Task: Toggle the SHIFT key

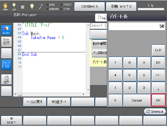Action: [11, 120]
